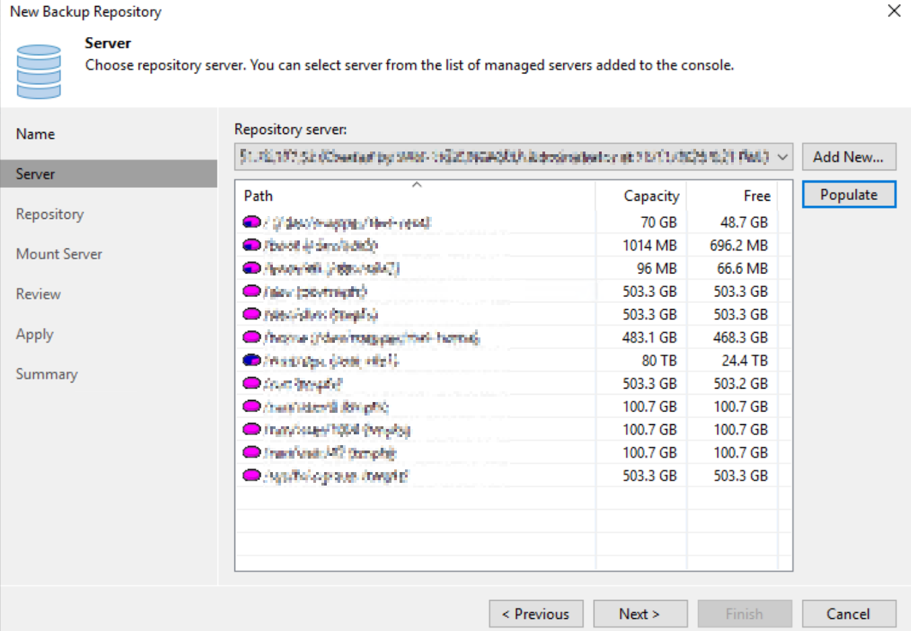Go to the Name wizard step
Image resolution: width=911 pixels, height=631 pixels.
click(36, 134)
